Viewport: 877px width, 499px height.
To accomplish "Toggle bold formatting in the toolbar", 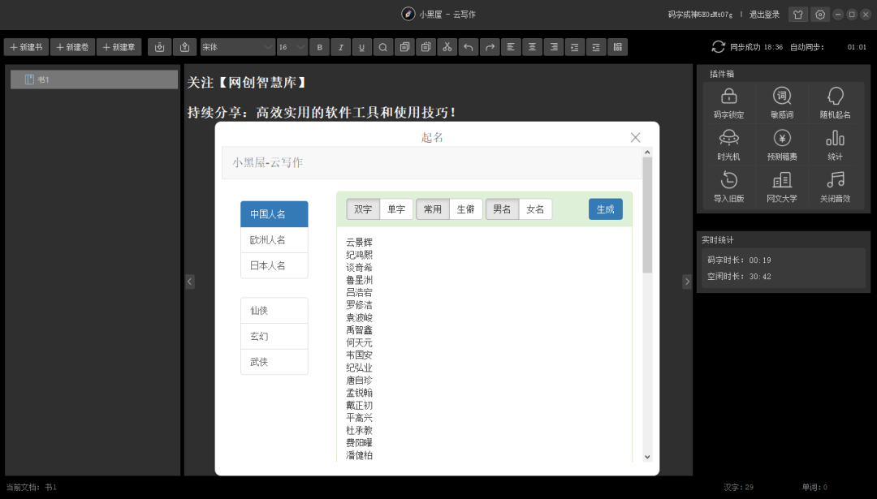I will point(319,47).
